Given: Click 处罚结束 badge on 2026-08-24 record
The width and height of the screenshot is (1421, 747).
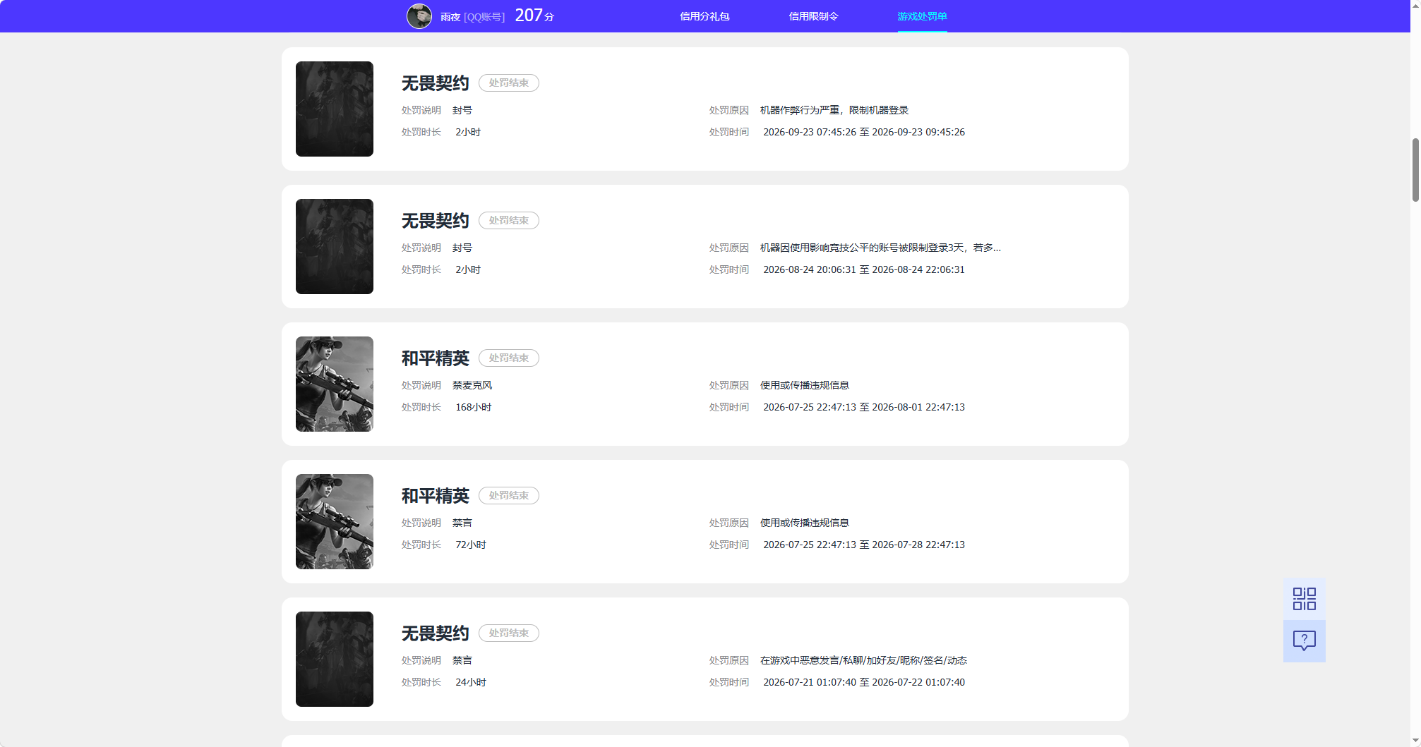Looking at the screenshot, I should click(x=509, y=220).
